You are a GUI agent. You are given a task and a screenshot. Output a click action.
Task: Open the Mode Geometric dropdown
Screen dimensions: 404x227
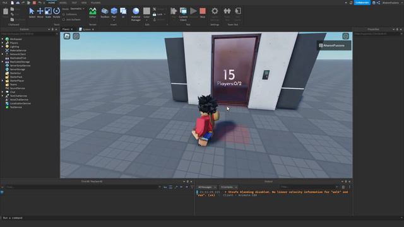(77, 9)
